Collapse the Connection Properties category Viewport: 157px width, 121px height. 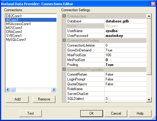(x=64, y=69)
